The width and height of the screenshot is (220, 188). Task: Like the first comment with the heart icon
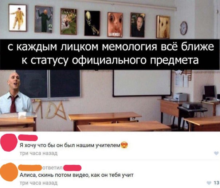(216, 153)
